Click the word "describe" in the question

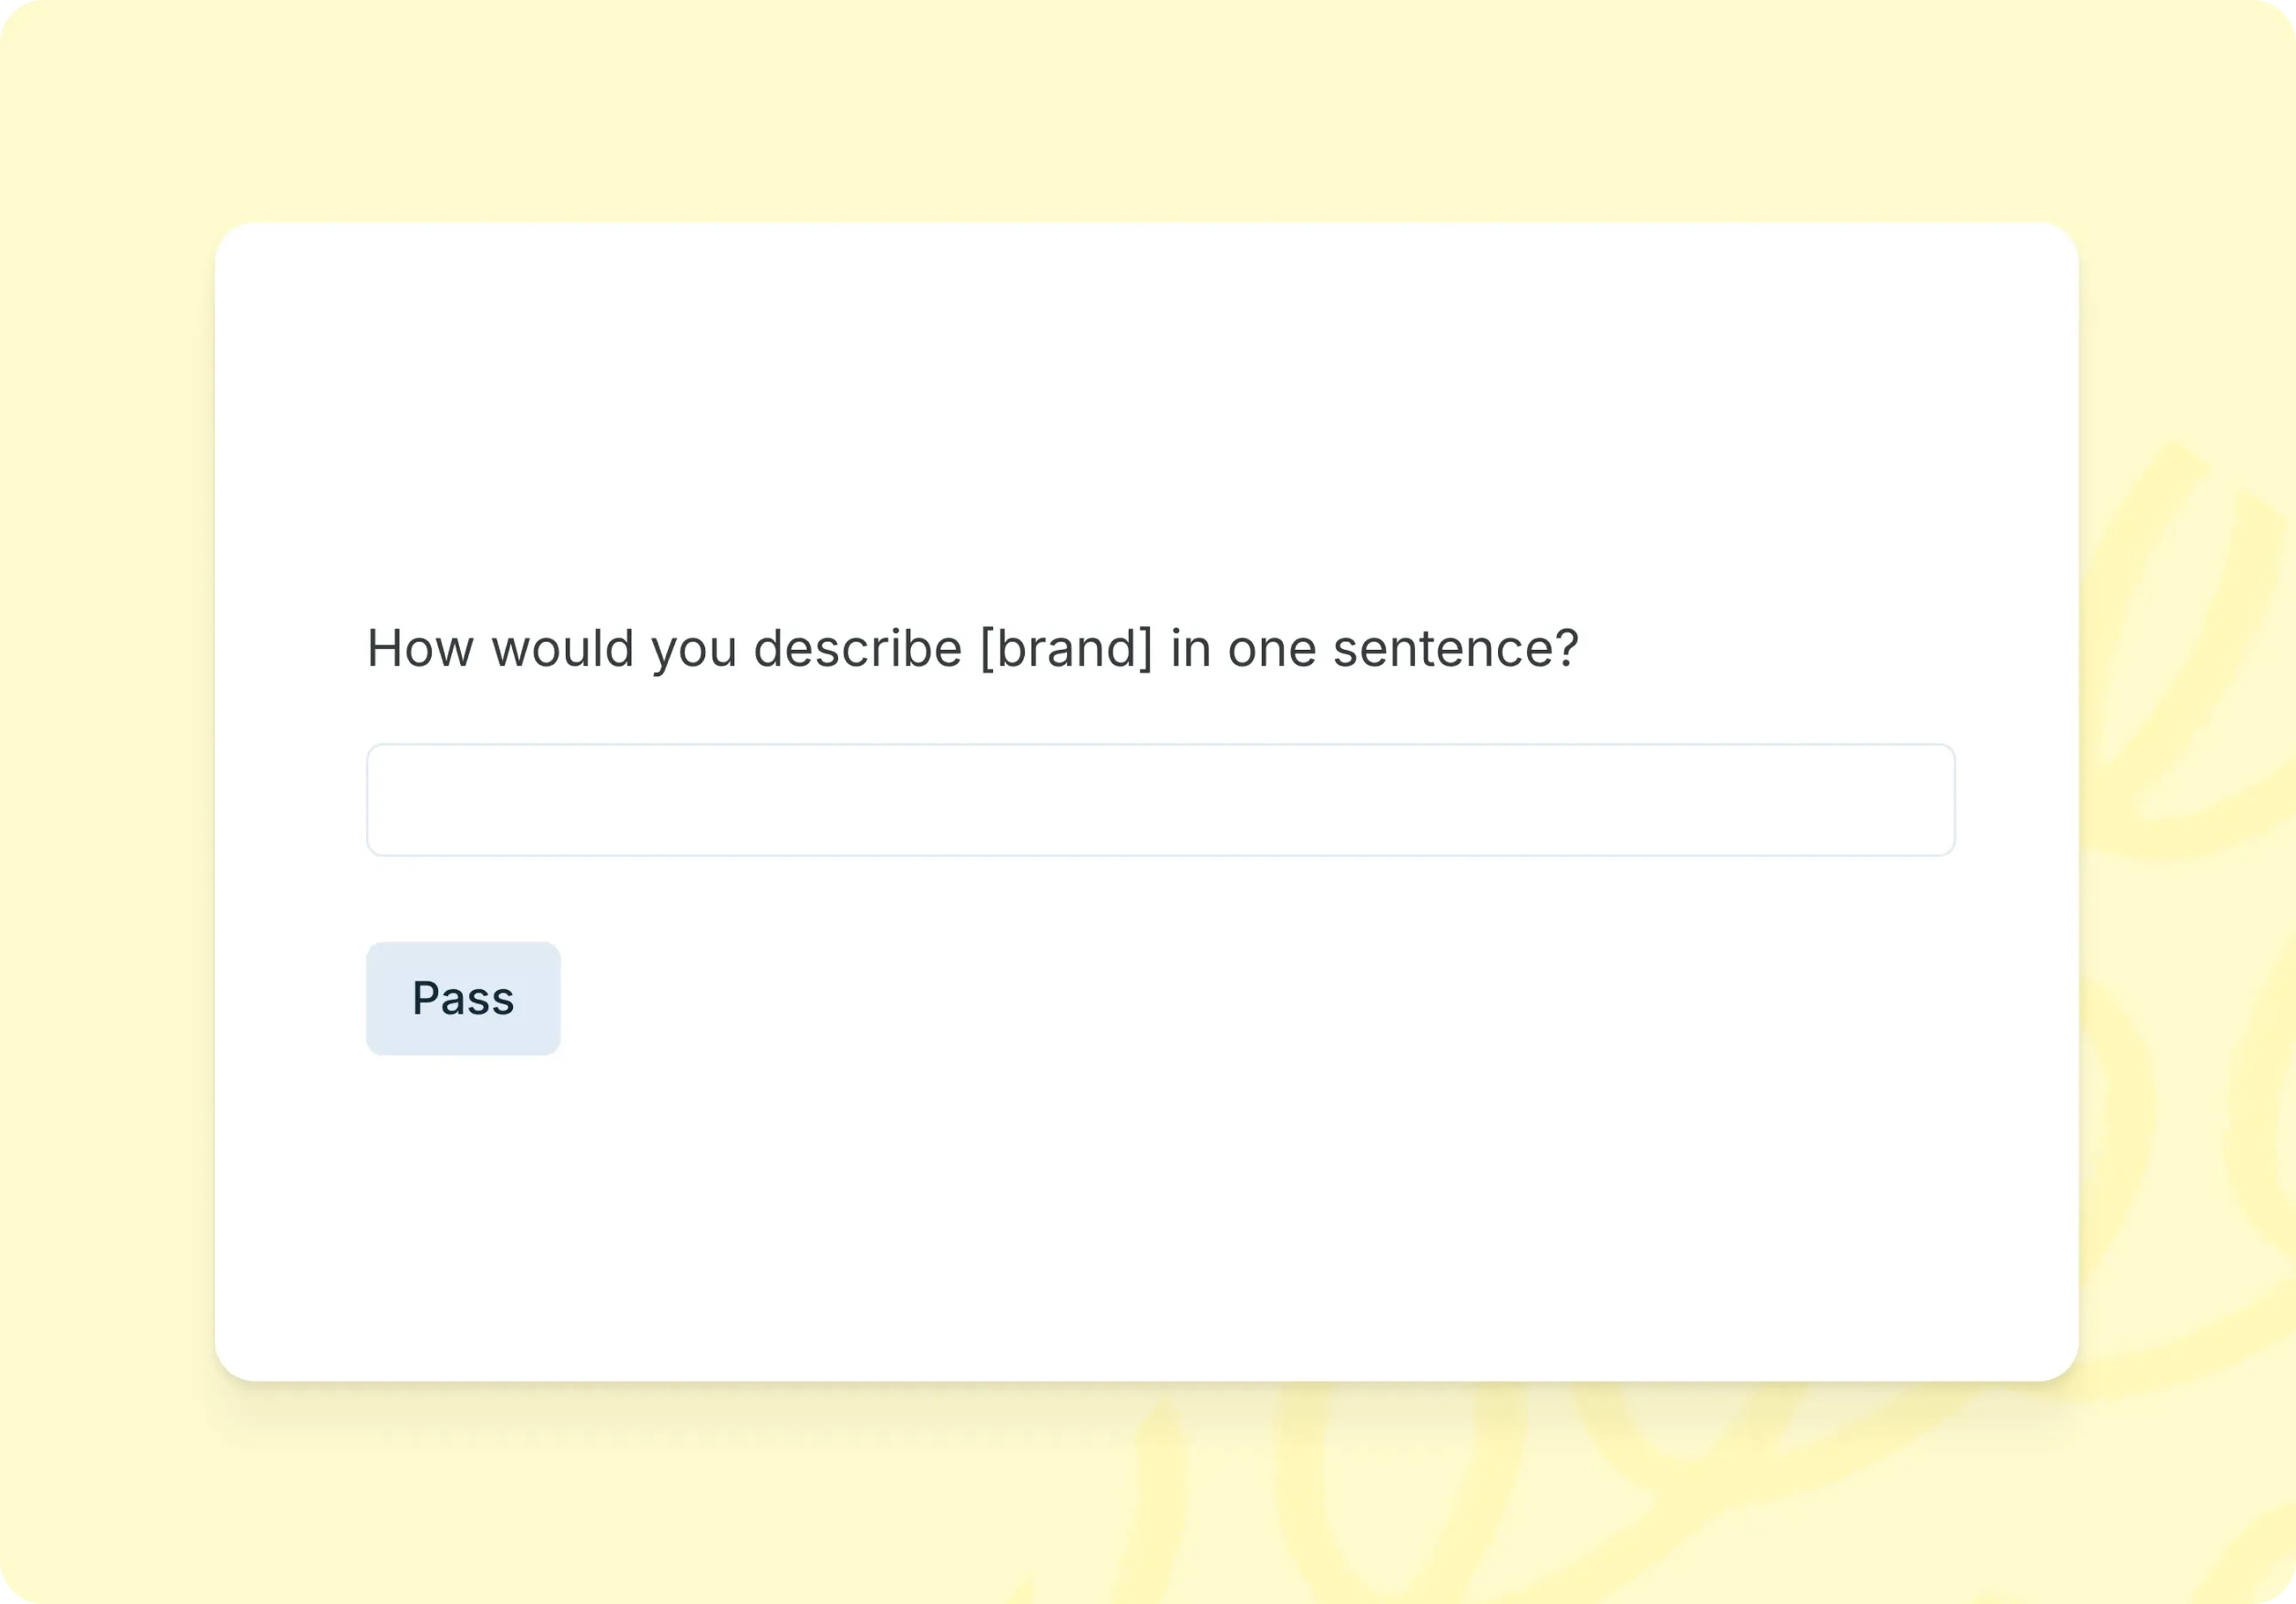857,648
